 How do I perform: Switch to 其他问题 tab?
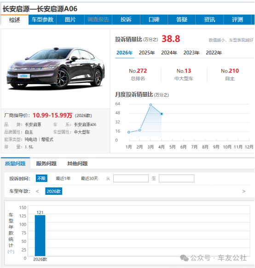(77, 163)
